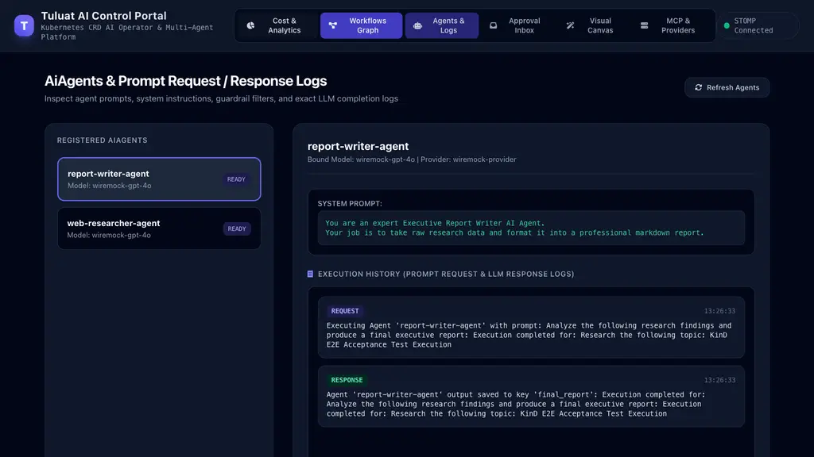Screen dimensions: 814x457
Task: Click the MCP & Providers server icon
Action: (644, 25)
